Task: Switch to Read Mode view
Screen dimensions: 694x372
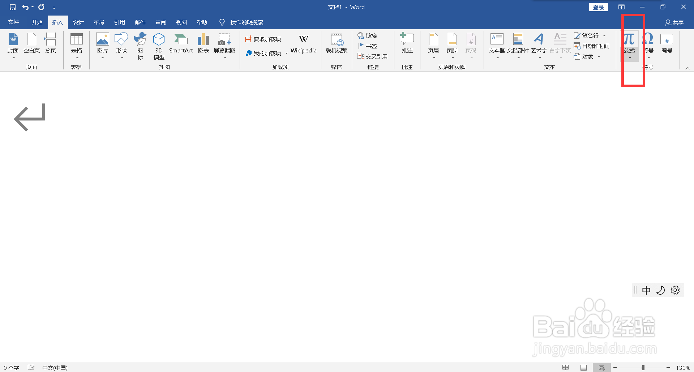Action: coord(566,368)
